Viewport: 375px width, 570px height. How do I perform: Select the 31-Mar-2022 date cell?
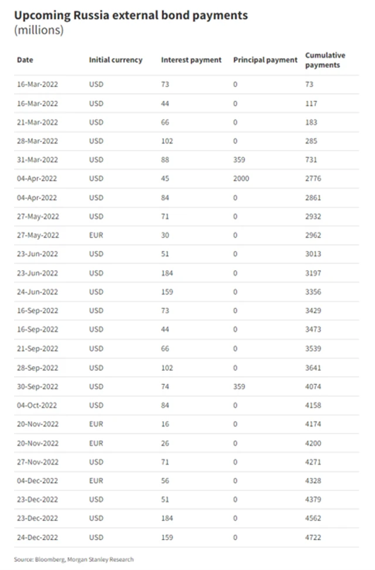coord(37,160)
